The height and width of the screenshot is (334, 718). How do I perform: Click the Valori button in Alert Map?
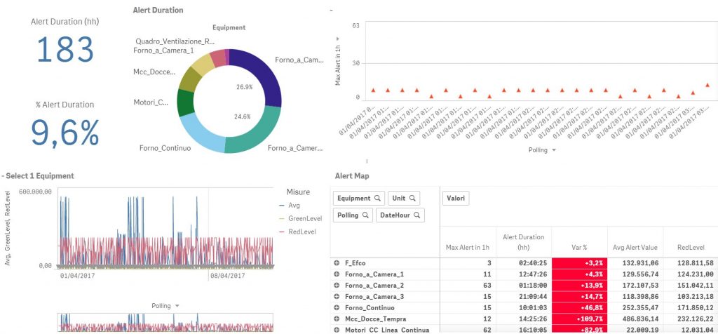[456, 199]
